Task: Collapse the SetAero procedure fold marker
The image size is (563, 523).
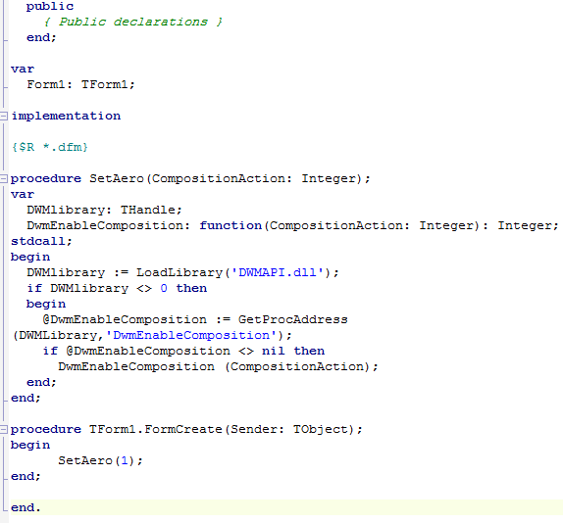Action: point(4,178)
